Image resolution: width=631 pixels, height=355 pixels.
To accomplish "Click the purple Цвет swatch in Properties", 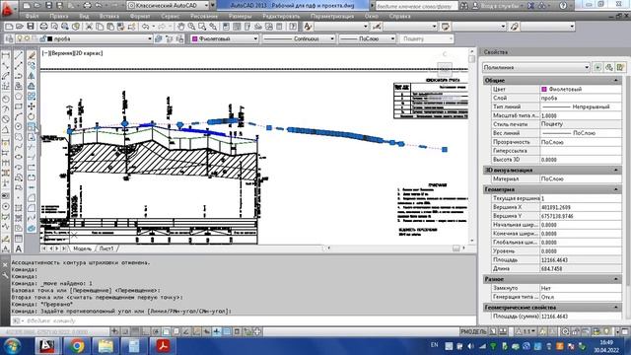I will click(544, 89).
